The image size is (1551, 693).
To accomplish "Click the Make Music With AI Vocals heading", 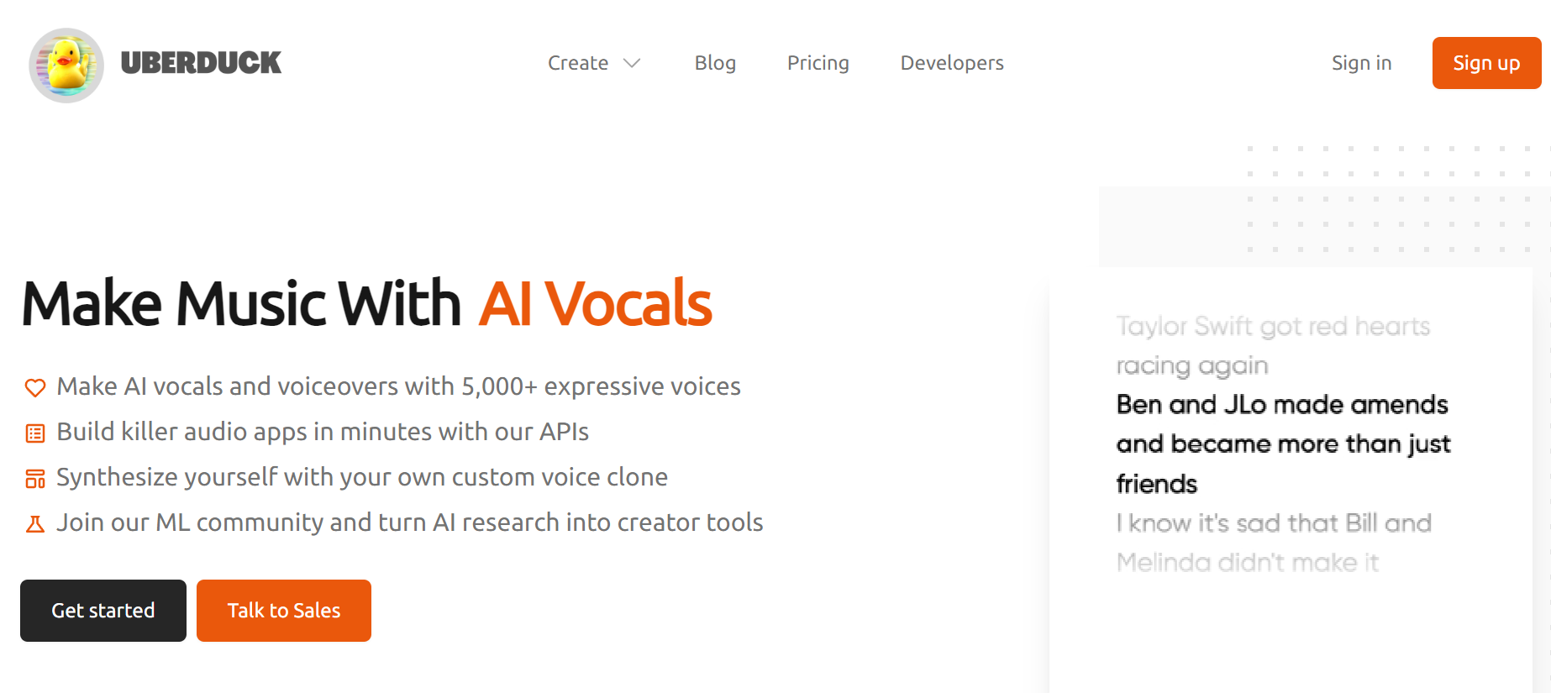I will 366,303.
